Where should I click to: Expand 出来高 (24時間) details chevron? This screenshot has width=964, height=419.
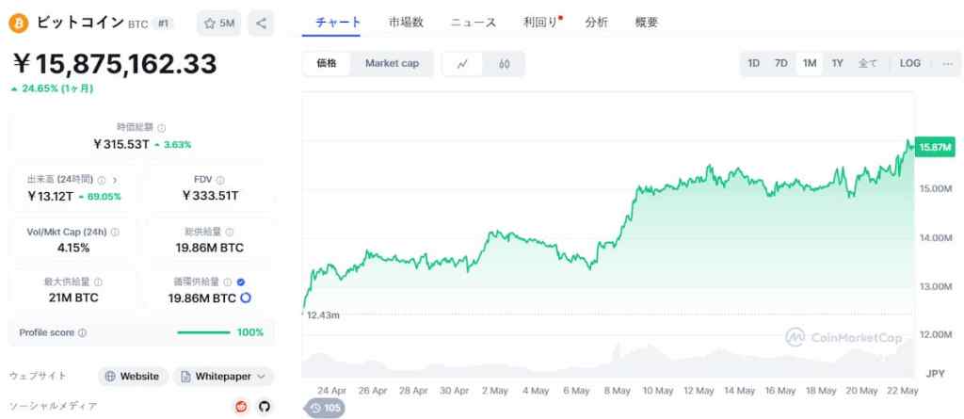click(x=115, y=179)
